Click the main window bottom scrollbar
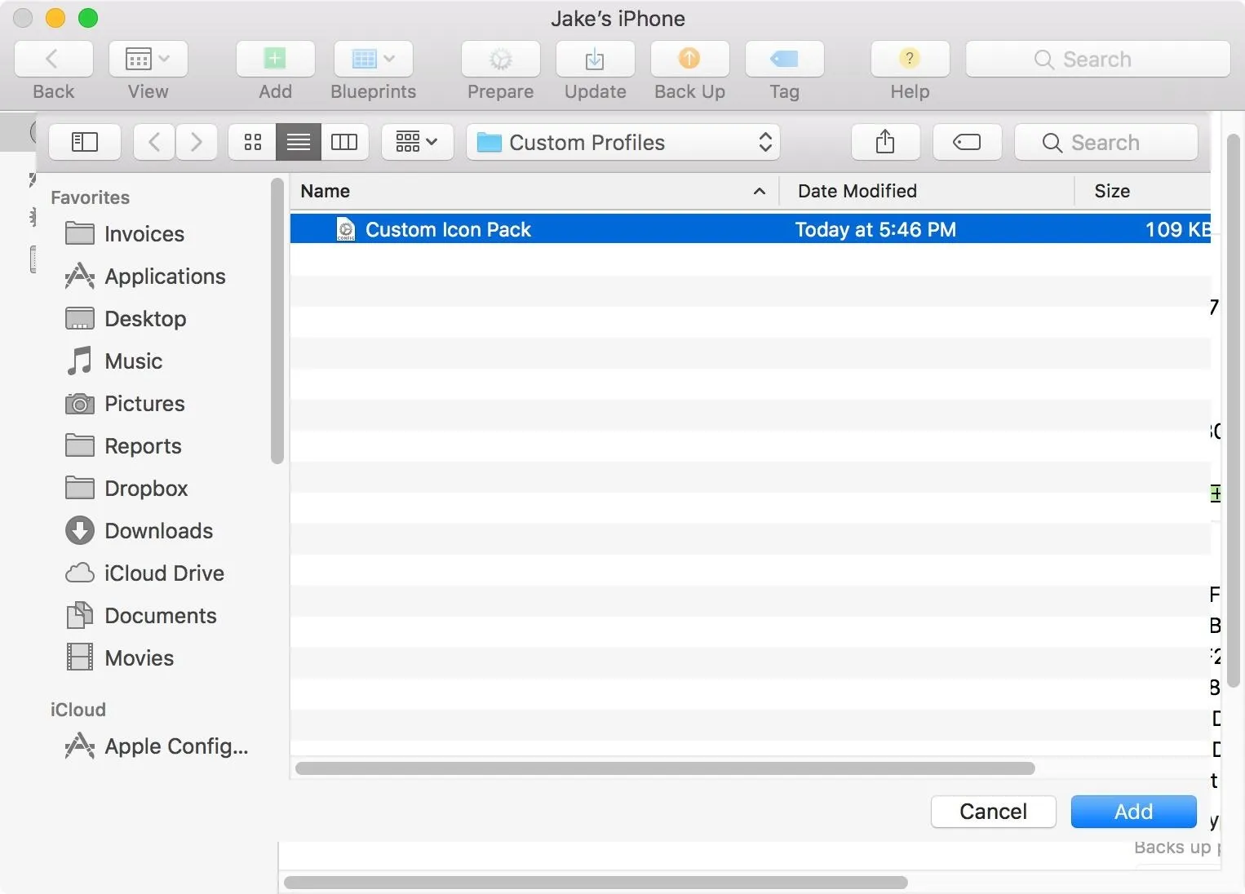Image resolution: width=1245 pixels, height=894 pixels. [596, 883]
